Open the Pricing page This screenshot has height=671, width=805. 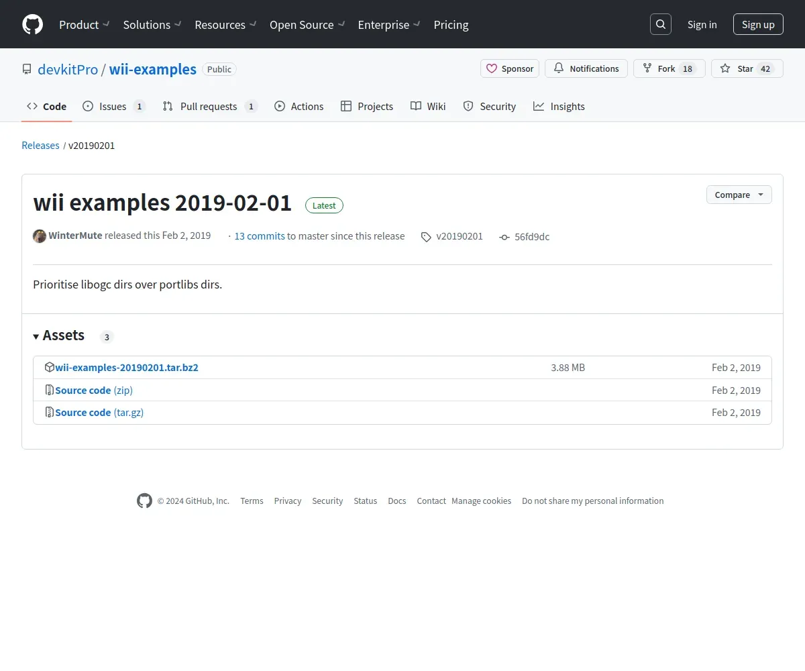(451, 25)
